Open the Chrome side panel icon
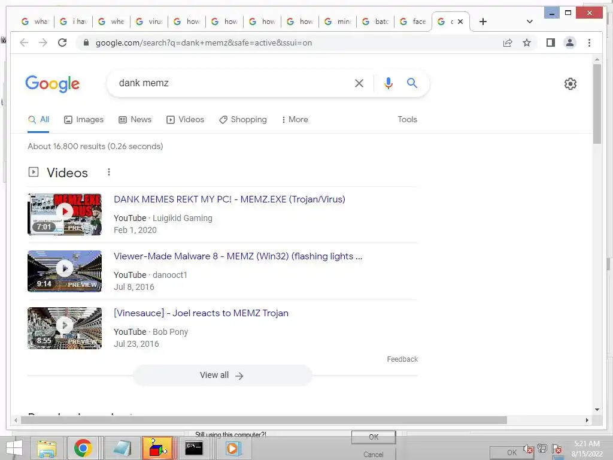This screenshot has height=460, width=613. tap(551, 43)
